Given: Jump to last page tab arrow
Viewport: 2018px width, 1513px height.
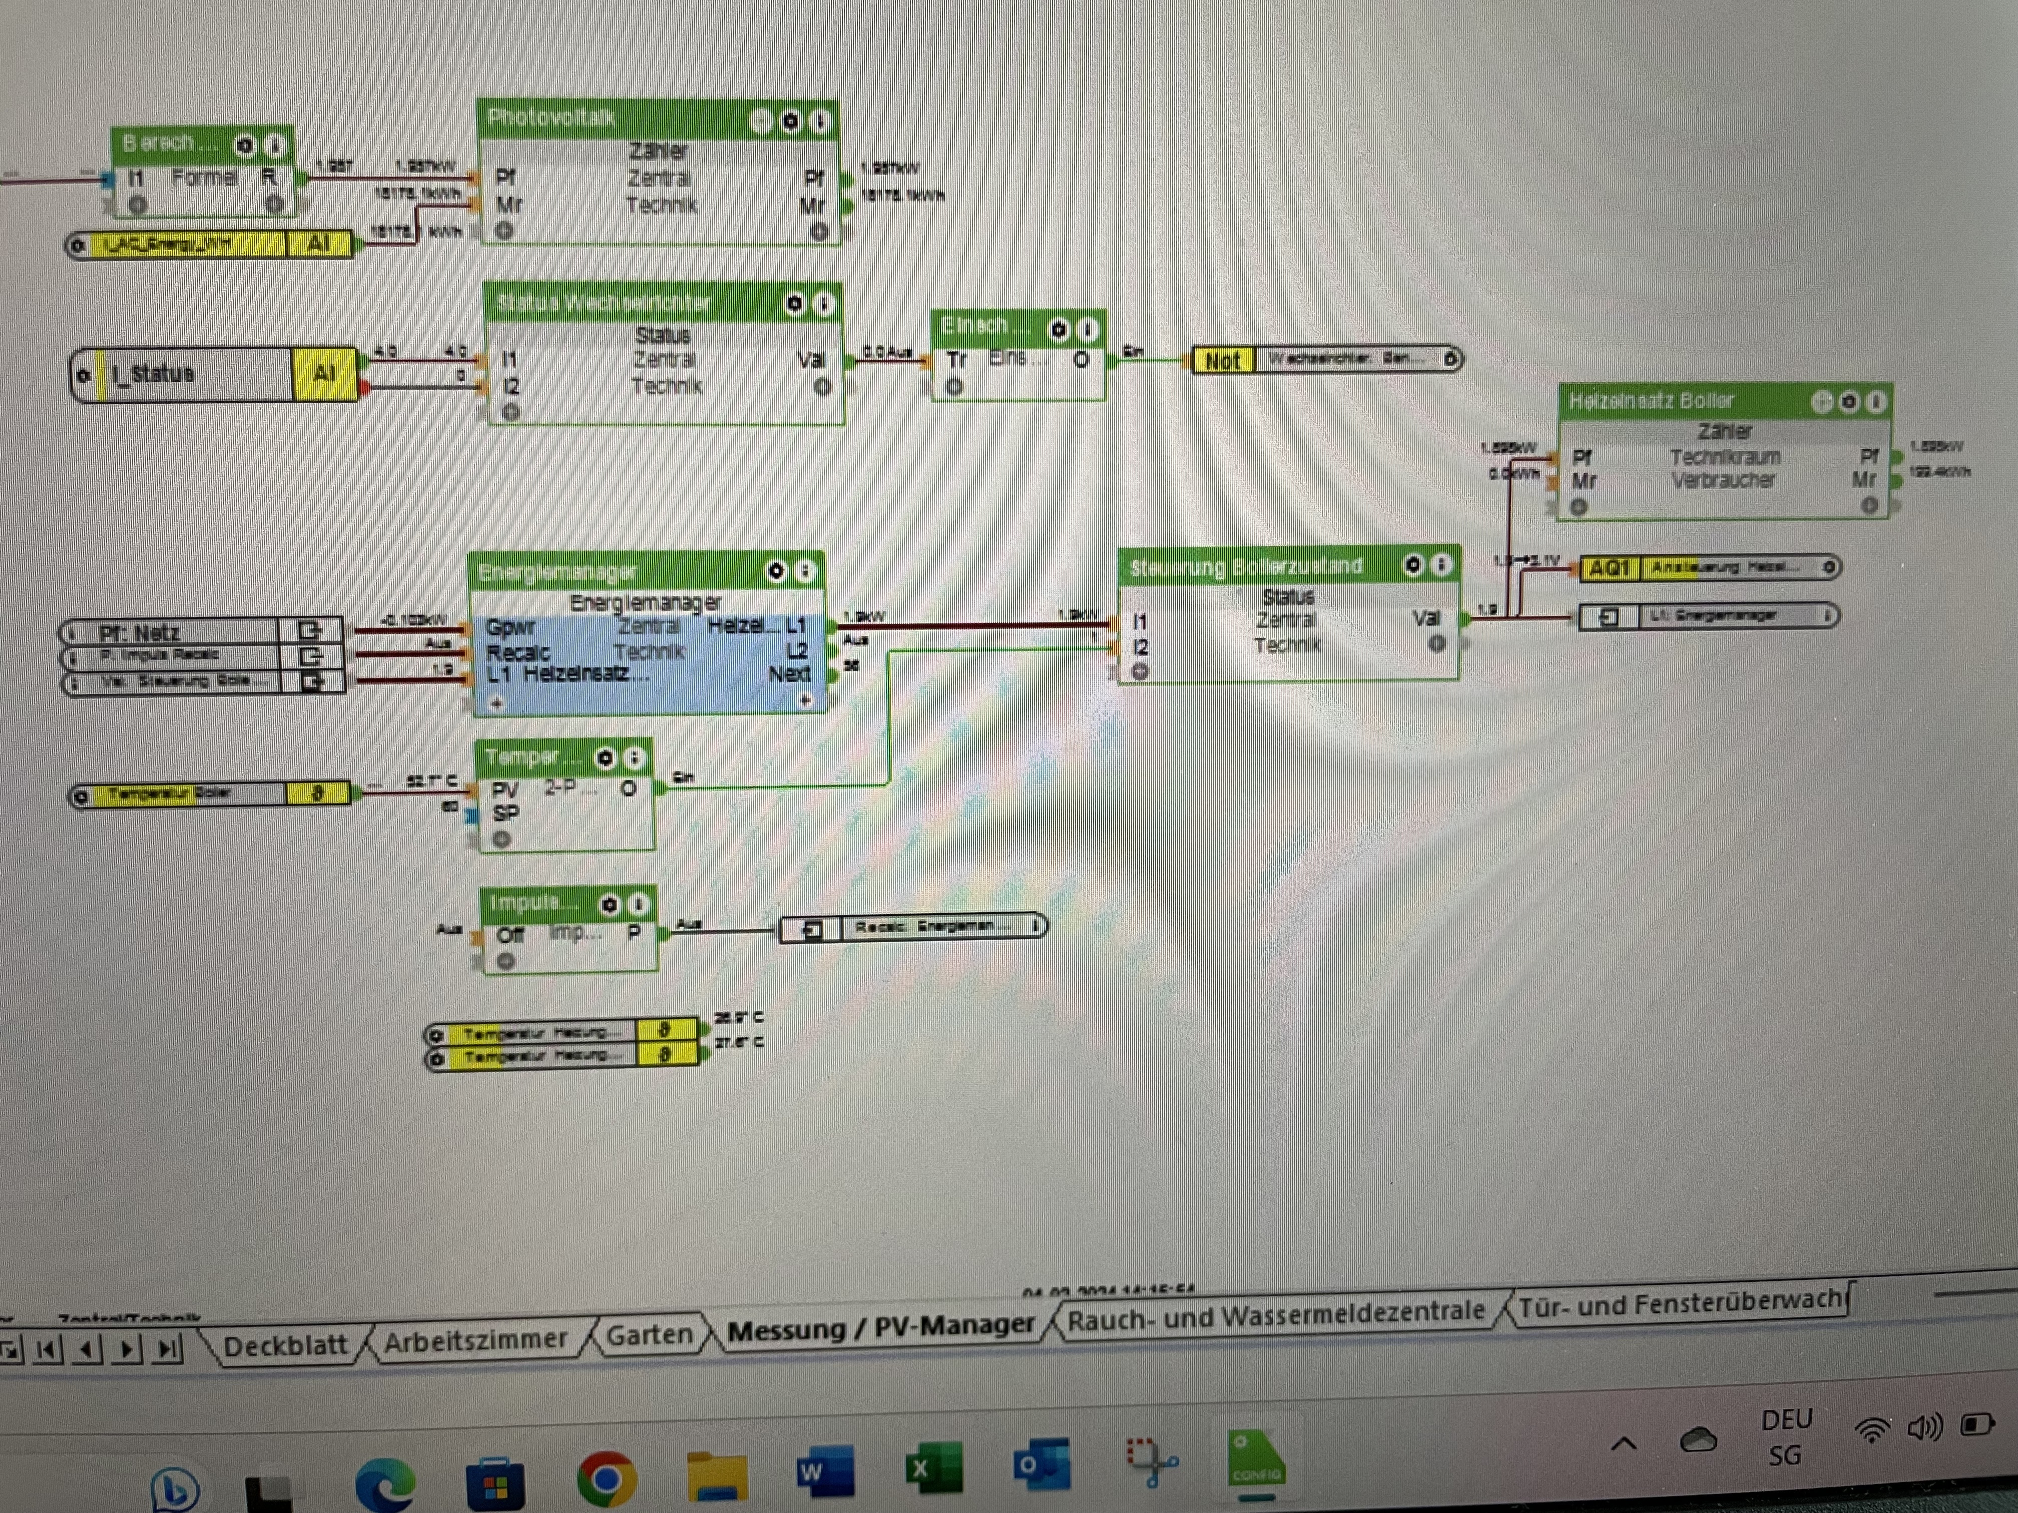Looking at the screenshot, I should click(166, 1348).
